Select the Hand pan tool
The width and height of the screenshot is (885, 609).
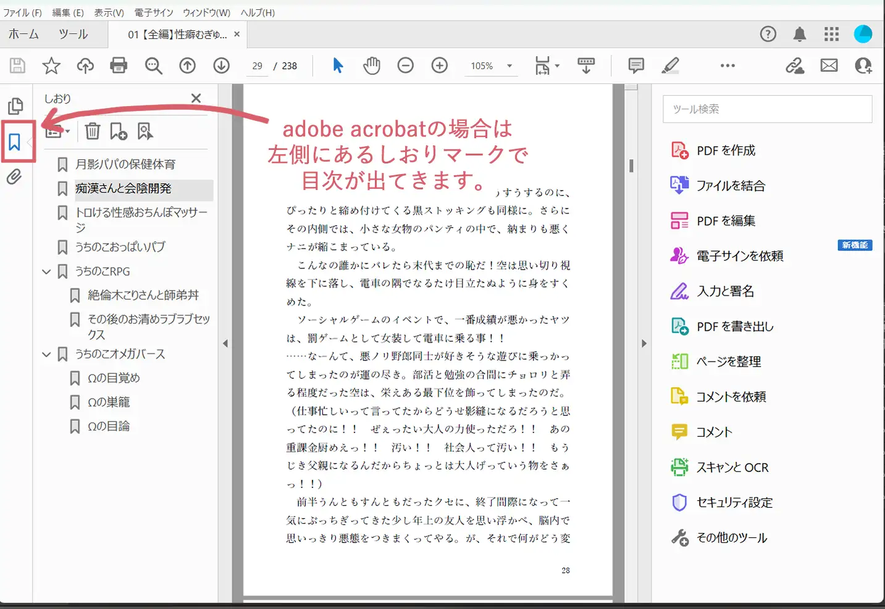[371, 65]
